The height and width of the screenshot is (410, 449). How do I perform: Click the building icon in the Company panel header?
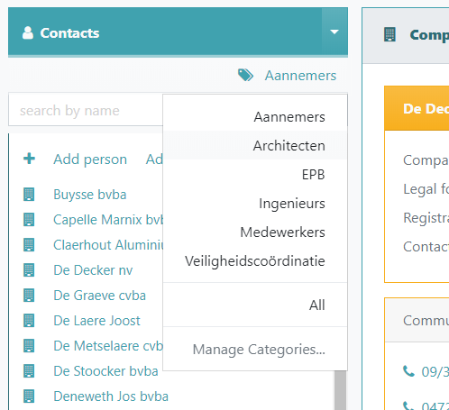[389, 34]
